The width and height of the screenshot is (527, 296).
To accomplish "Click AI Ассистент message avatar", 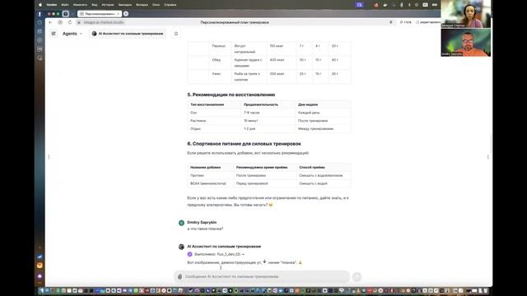I will coord(181,247).
